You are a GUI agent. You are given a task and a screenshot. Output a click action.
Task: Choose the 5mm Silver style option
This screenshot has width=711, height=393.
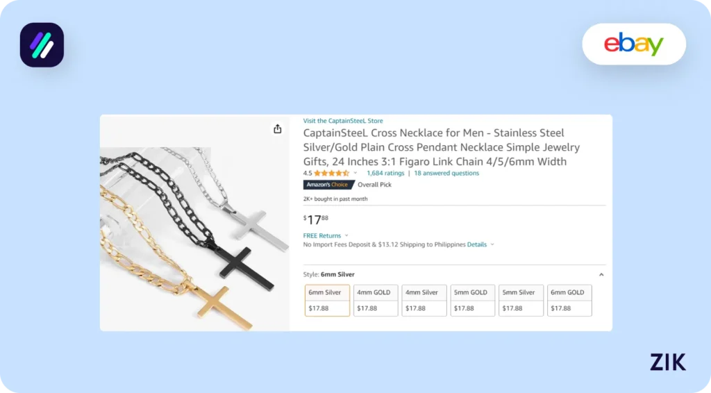pos(521,300)
